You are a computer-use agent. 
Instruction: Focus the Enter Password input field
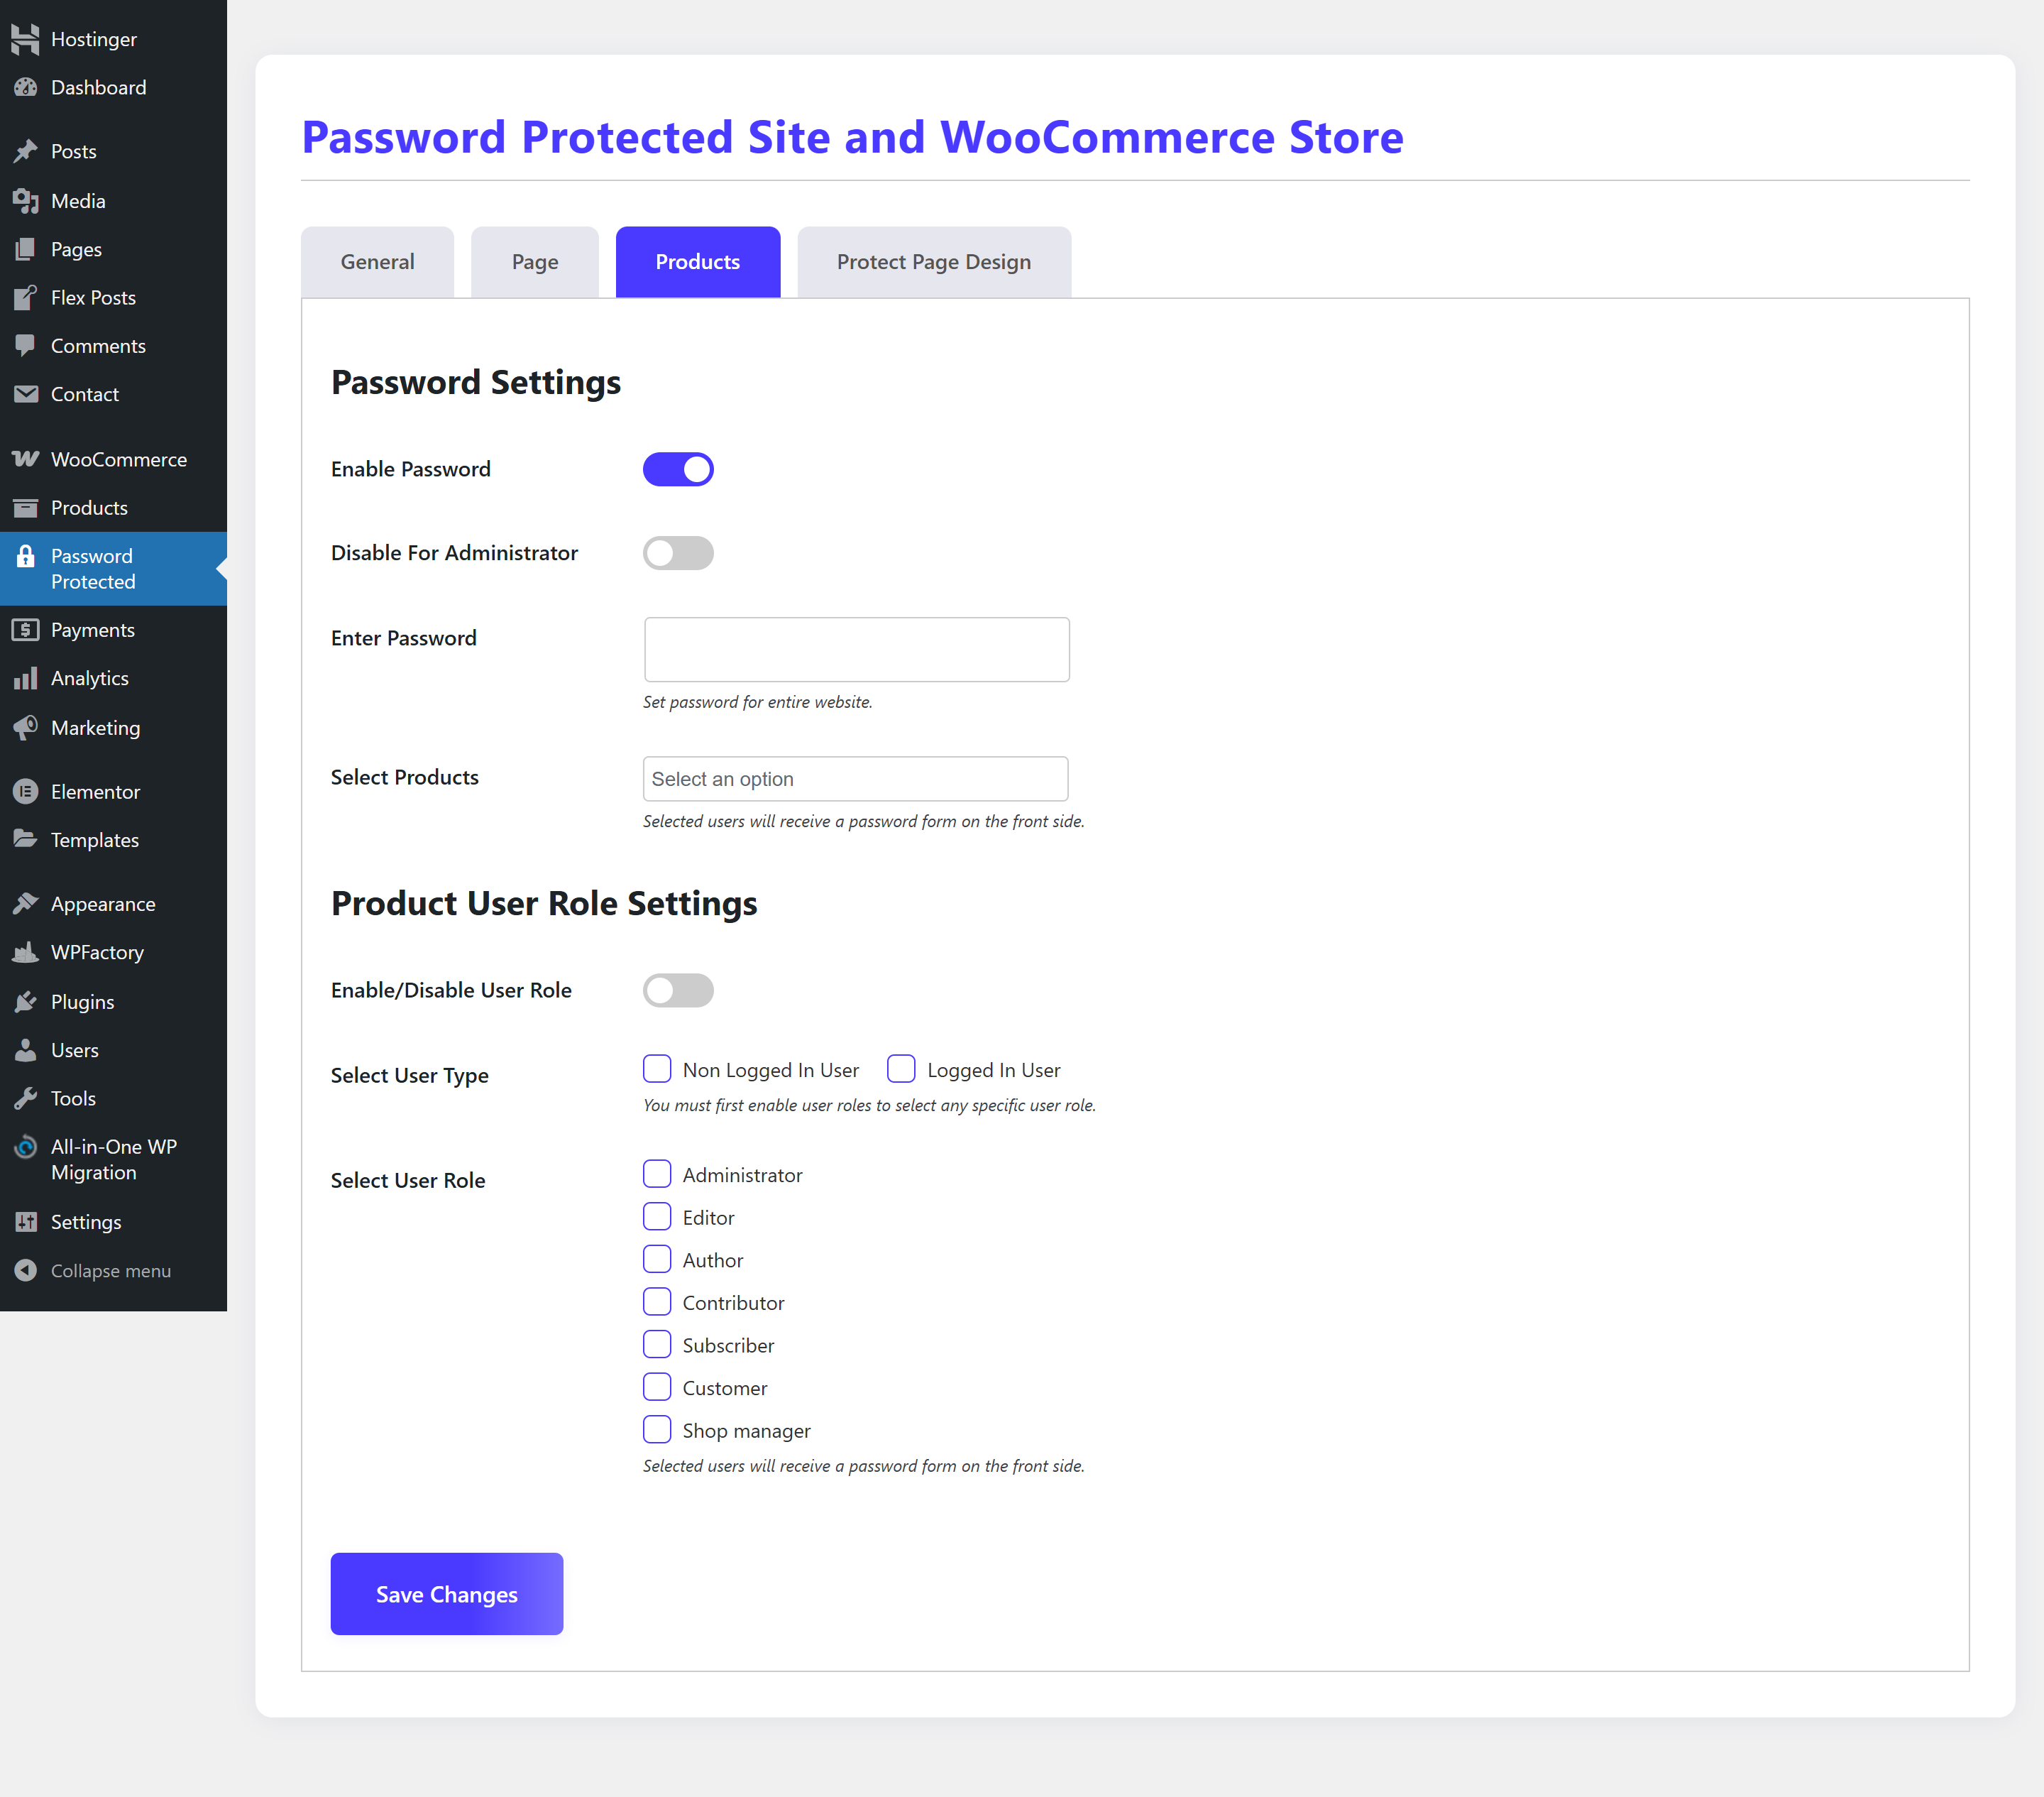click(x=856, y=650)
